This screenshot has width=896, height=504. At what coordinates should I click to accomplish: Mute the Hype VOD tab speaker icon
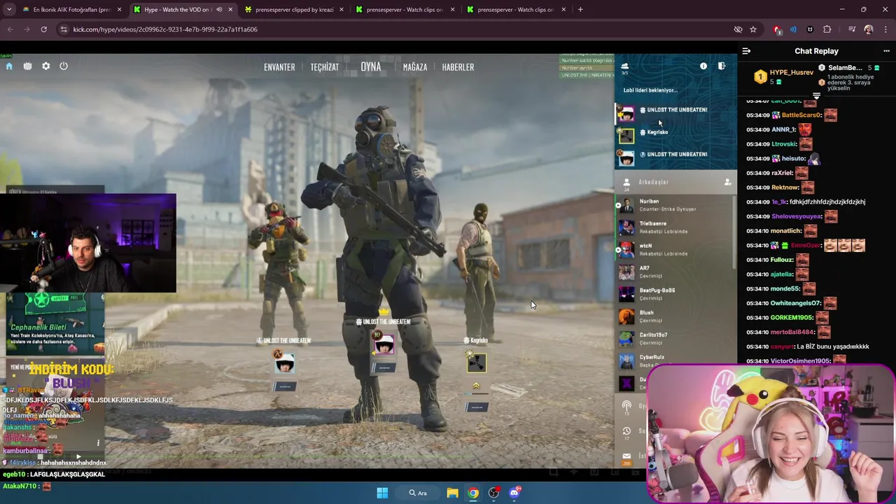click(x=219, y=10)
